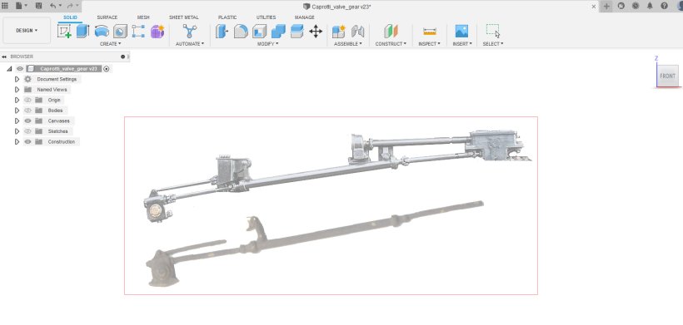Viewport: 683px width, 325px height.
Task: Select the Rectangular Pattern tool
Action: point(138,32)
